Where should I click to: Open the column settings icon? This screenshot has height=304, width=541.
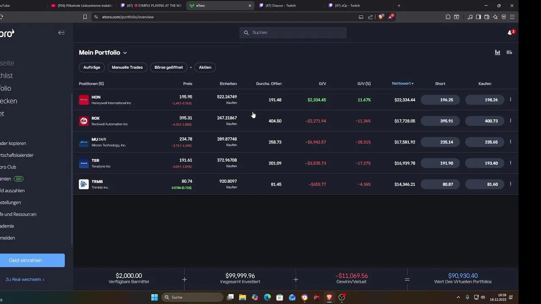pyautogui.click(x=509, y=52)
